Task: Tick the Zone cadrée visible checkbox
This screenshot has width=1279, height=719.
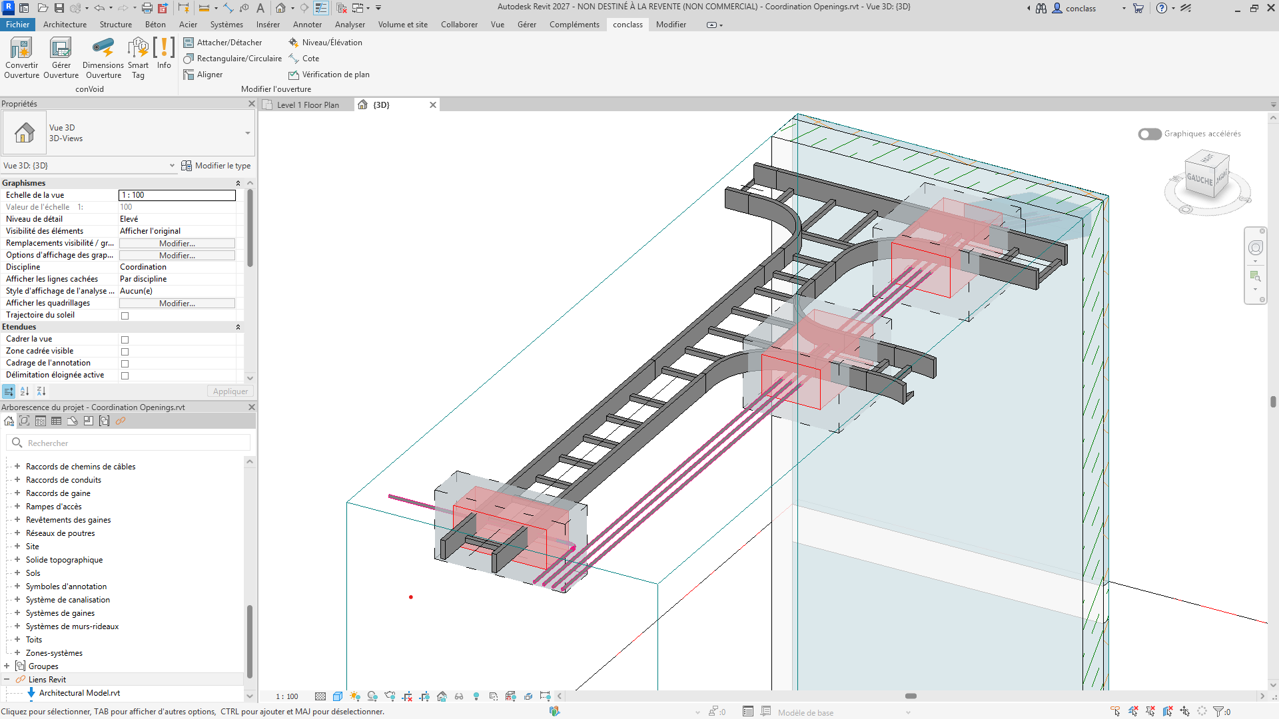Action: pyautogui.click(x=125, y=352)
